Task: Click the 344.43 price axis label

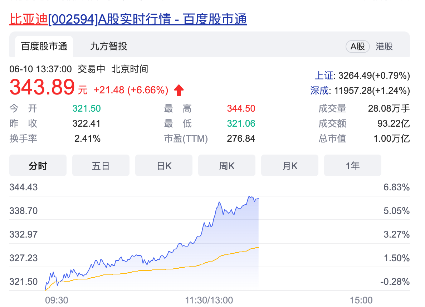Action: pyautogui.click(x=24, y=187)
